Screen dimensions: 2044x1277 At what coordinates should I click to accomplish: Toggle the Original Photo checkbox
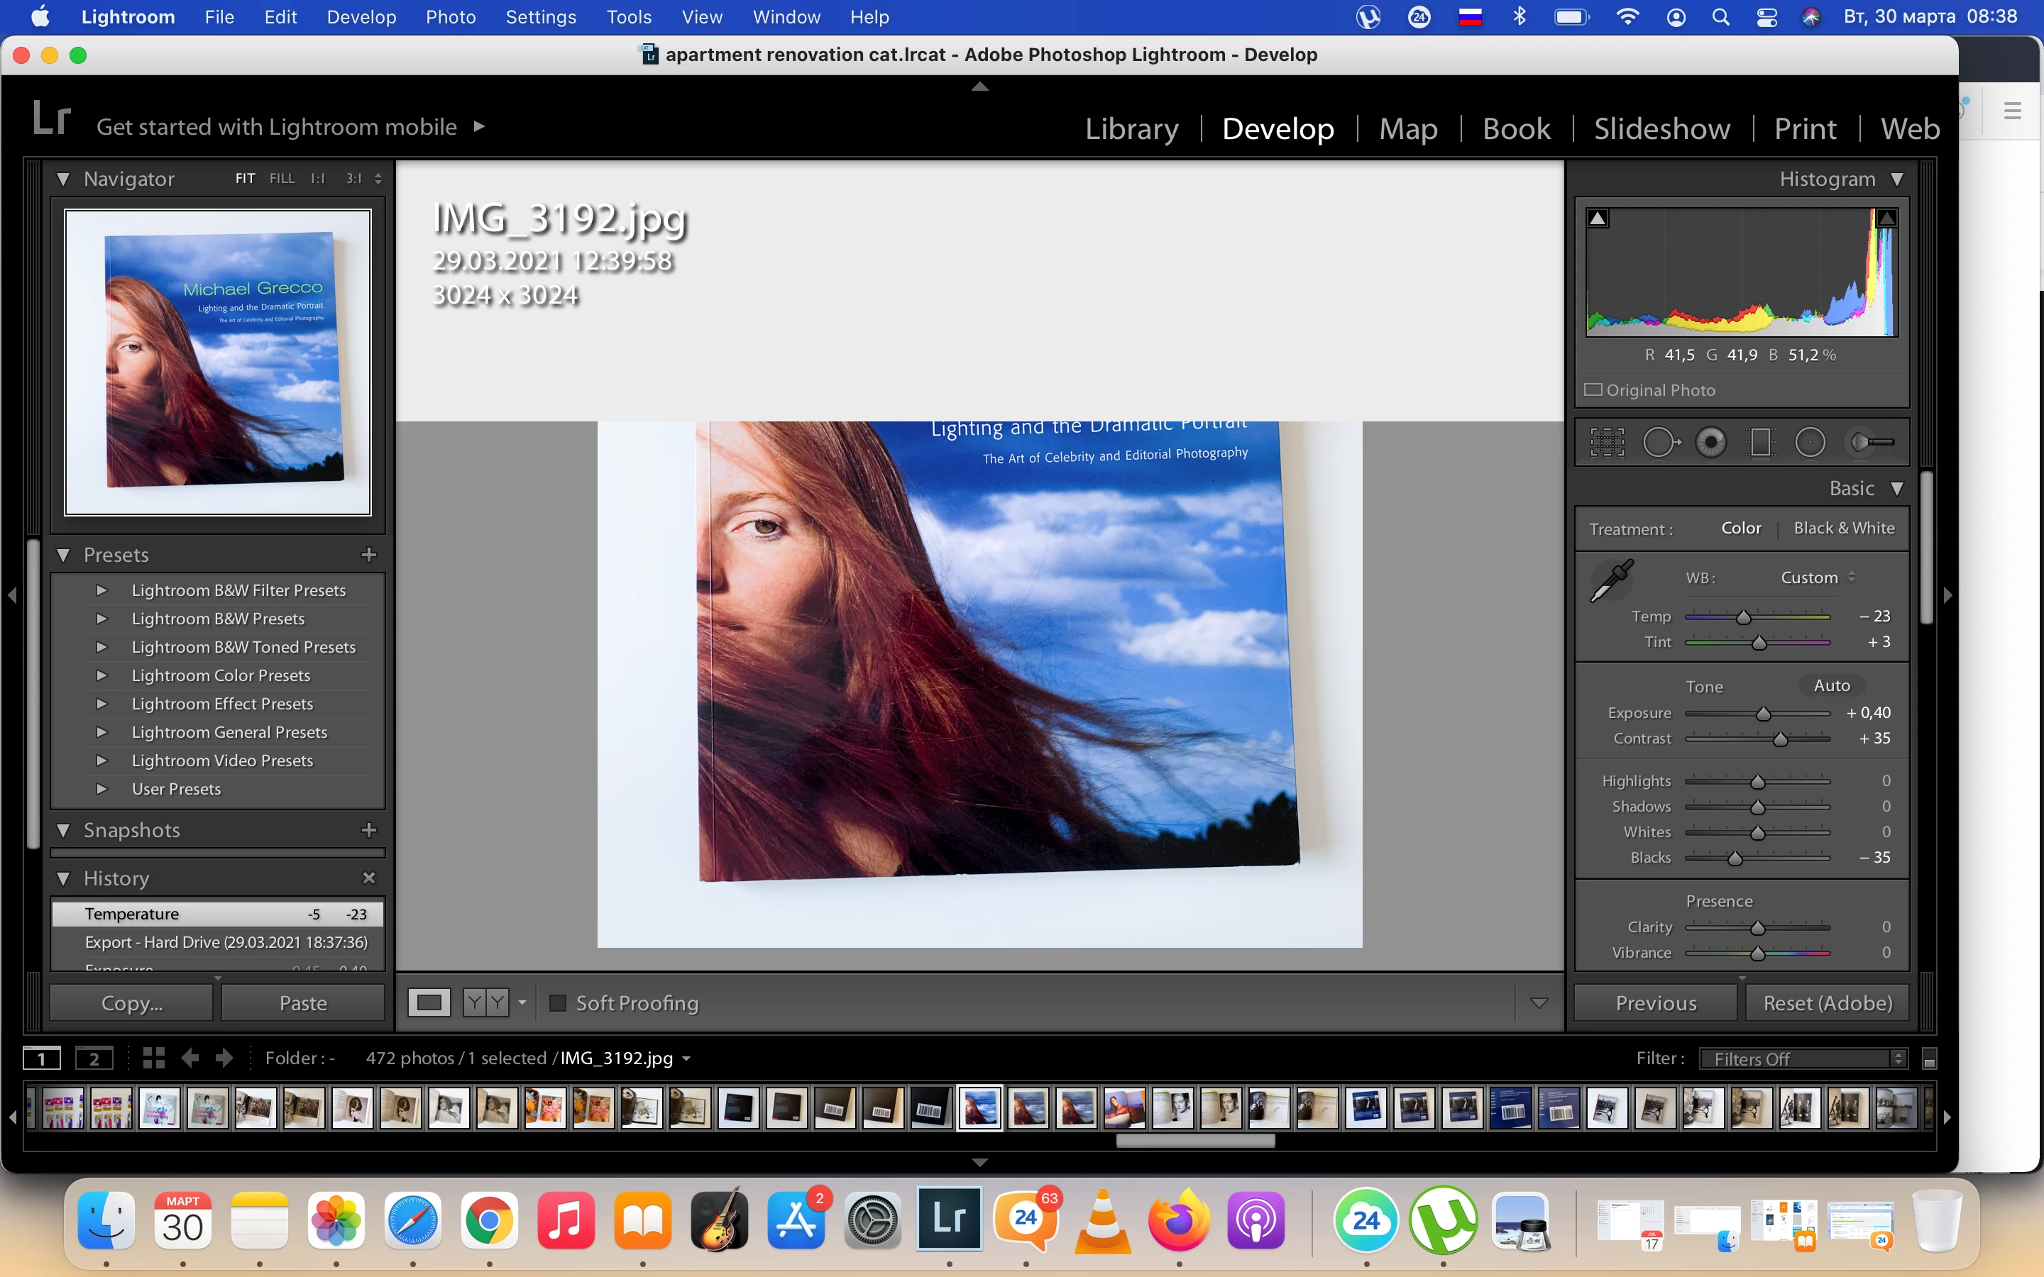coord(1594,390)
